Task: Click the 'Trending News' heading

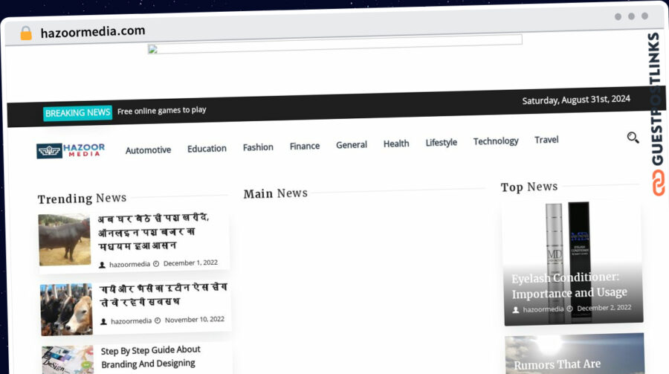Action: point(82,199)
